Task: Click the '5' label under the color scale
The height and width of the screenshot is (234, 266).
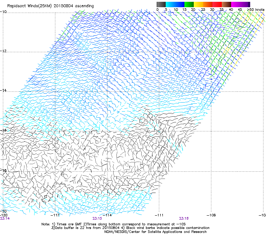Action: (x=166, y=10)
